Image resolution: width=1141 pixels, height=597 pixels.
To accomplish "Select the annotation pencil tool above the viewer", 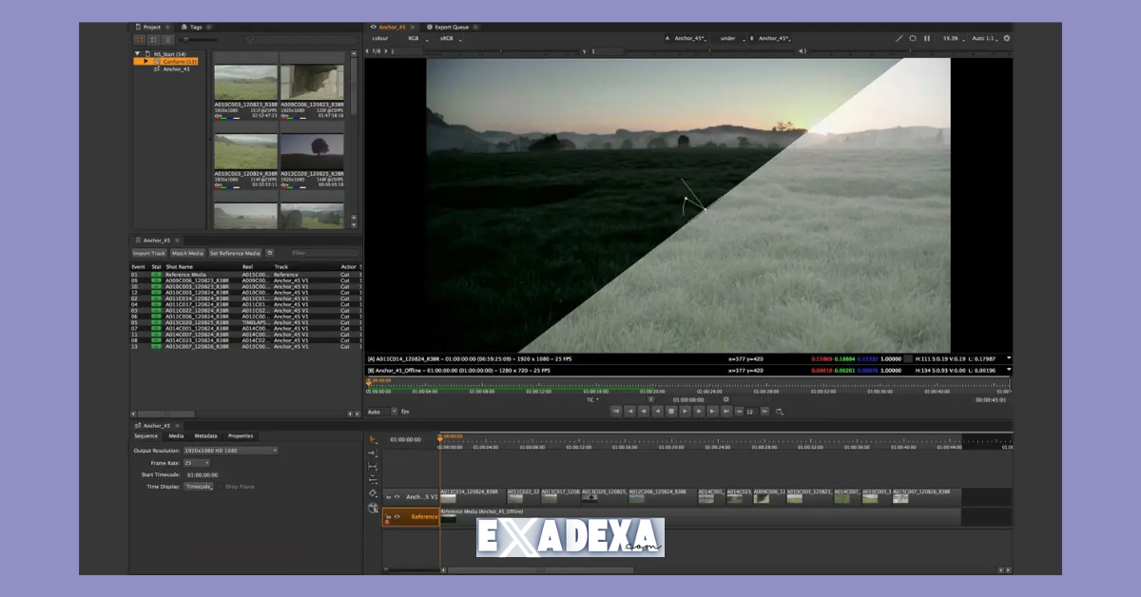I will click(899, 38).
